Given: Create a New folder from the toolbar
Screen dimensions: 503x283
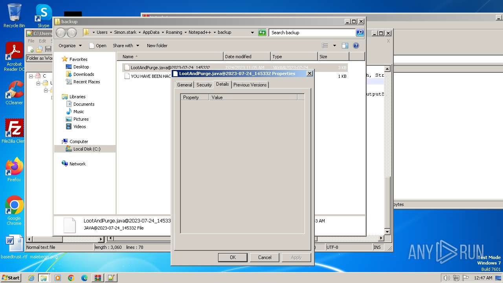Looking at the screenshot, I should pyautogui.click(x=157, y=46).
